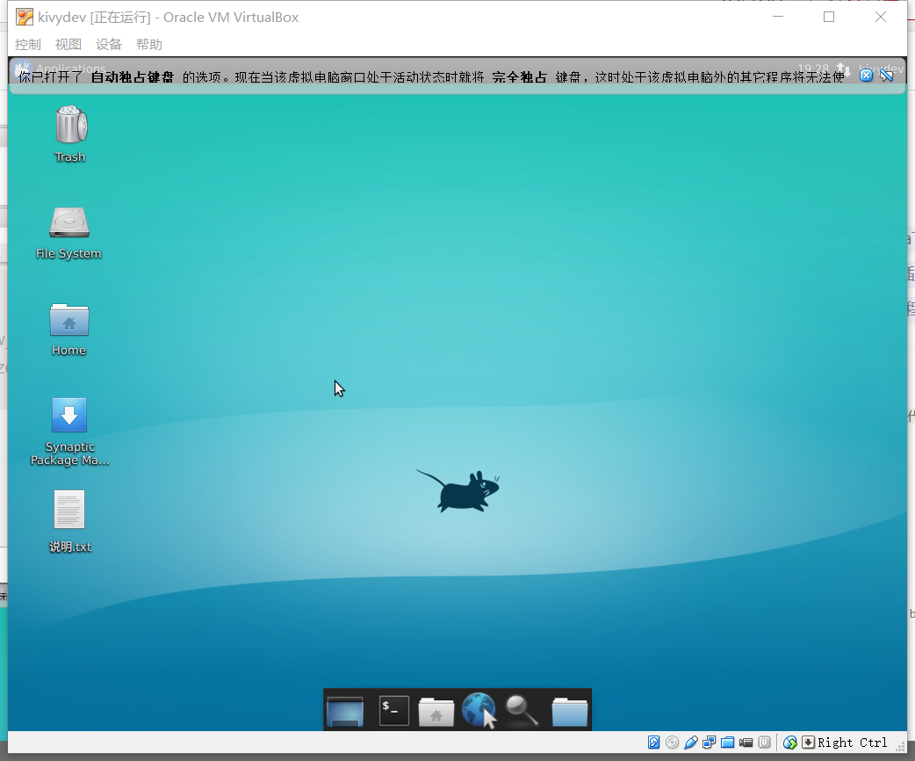Click the USB devices status icon
The image size is (915, 761).
(691, 743)
